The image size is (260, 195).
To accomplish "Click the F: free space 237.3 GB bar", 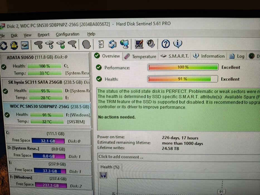I will [x=51, y=185].
